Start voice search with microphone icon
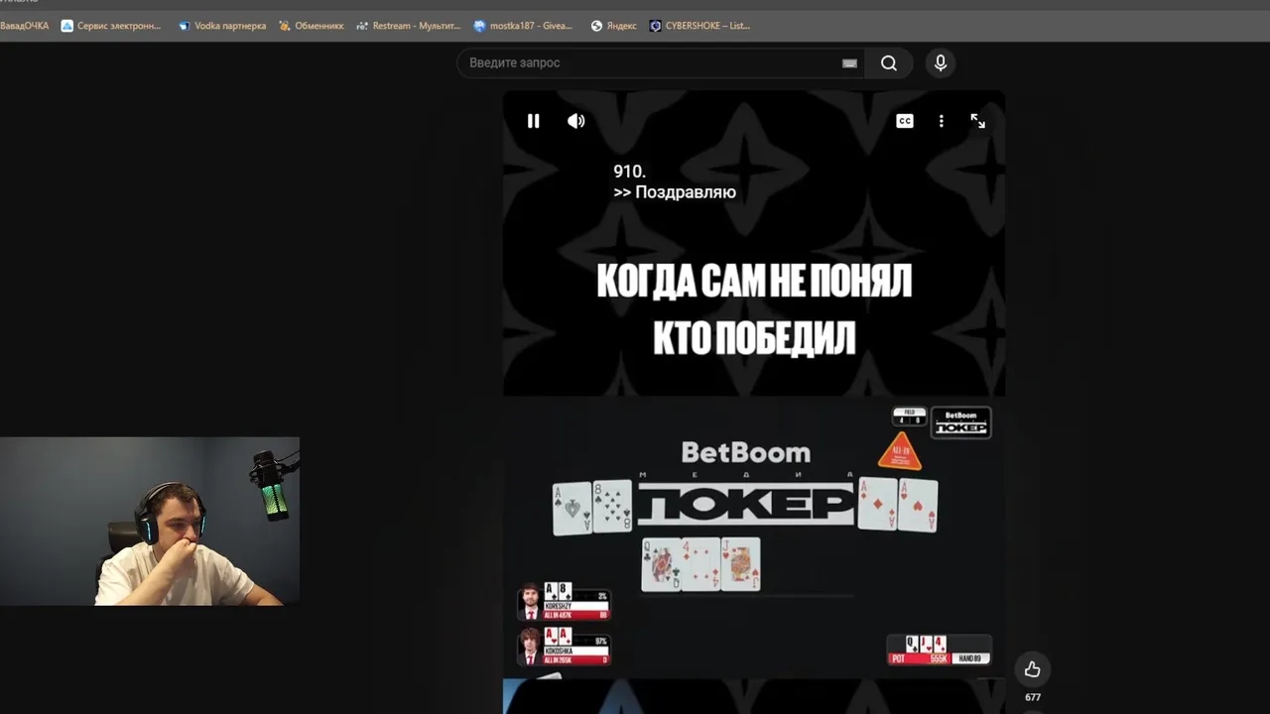 click(941, 63)
